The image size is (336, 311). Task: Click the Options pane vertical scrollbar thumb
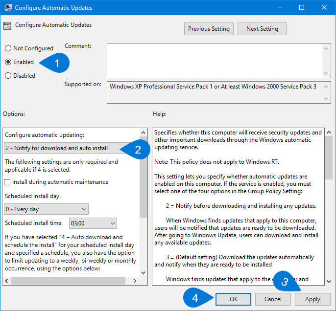click(144, 178)
